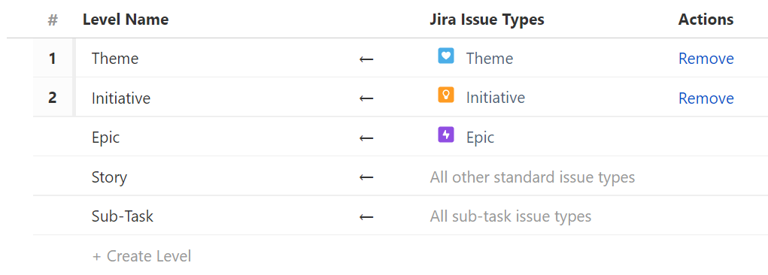Screen dimensions: 768x275
Task: Click the Story level name
Action: [x=109, y=177]
